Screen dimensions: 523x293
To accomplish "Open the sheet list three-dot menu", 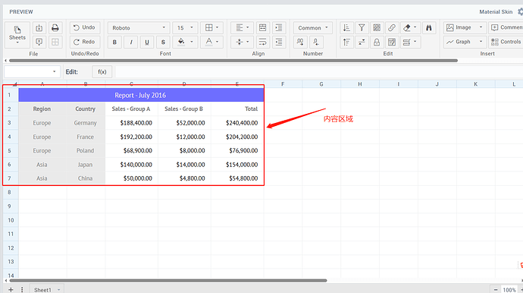I will point(22,289).
